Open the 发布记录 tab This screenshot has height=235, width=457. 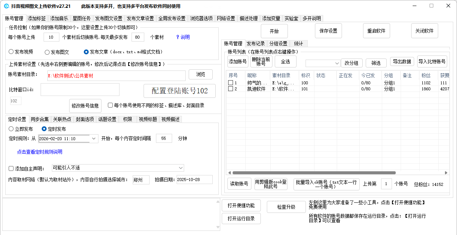(x=256, y=43)
